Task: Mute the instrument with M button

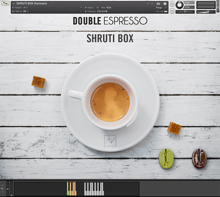Action: pos(172,11)
